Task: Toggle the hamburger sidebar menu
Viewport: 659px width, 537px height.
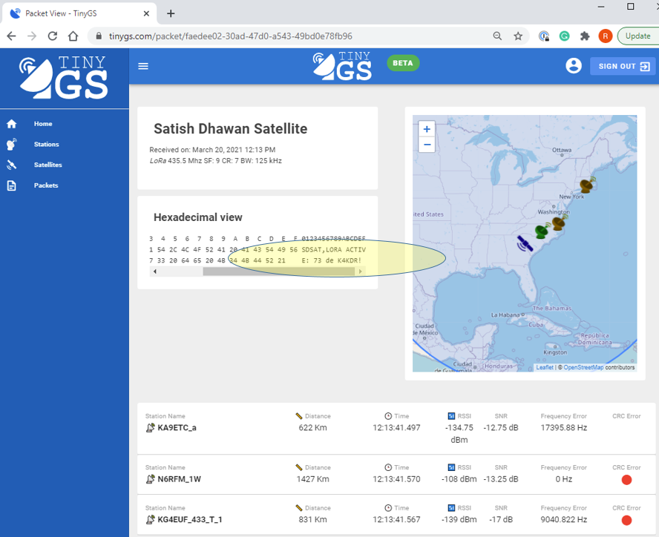Action: click(x=143, y=66)
